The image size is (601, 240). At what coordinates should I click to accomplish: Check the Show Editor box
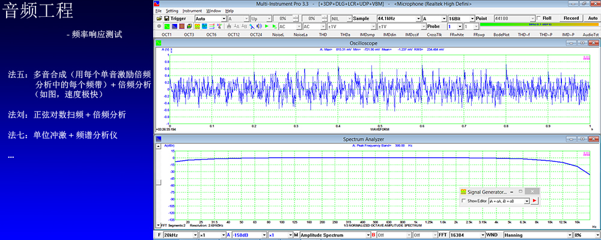[464, 201]
